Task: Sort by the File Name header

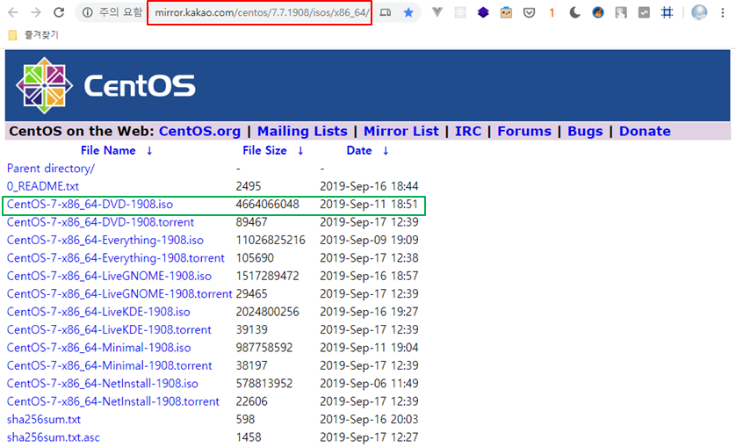Action: pos(108,151)
